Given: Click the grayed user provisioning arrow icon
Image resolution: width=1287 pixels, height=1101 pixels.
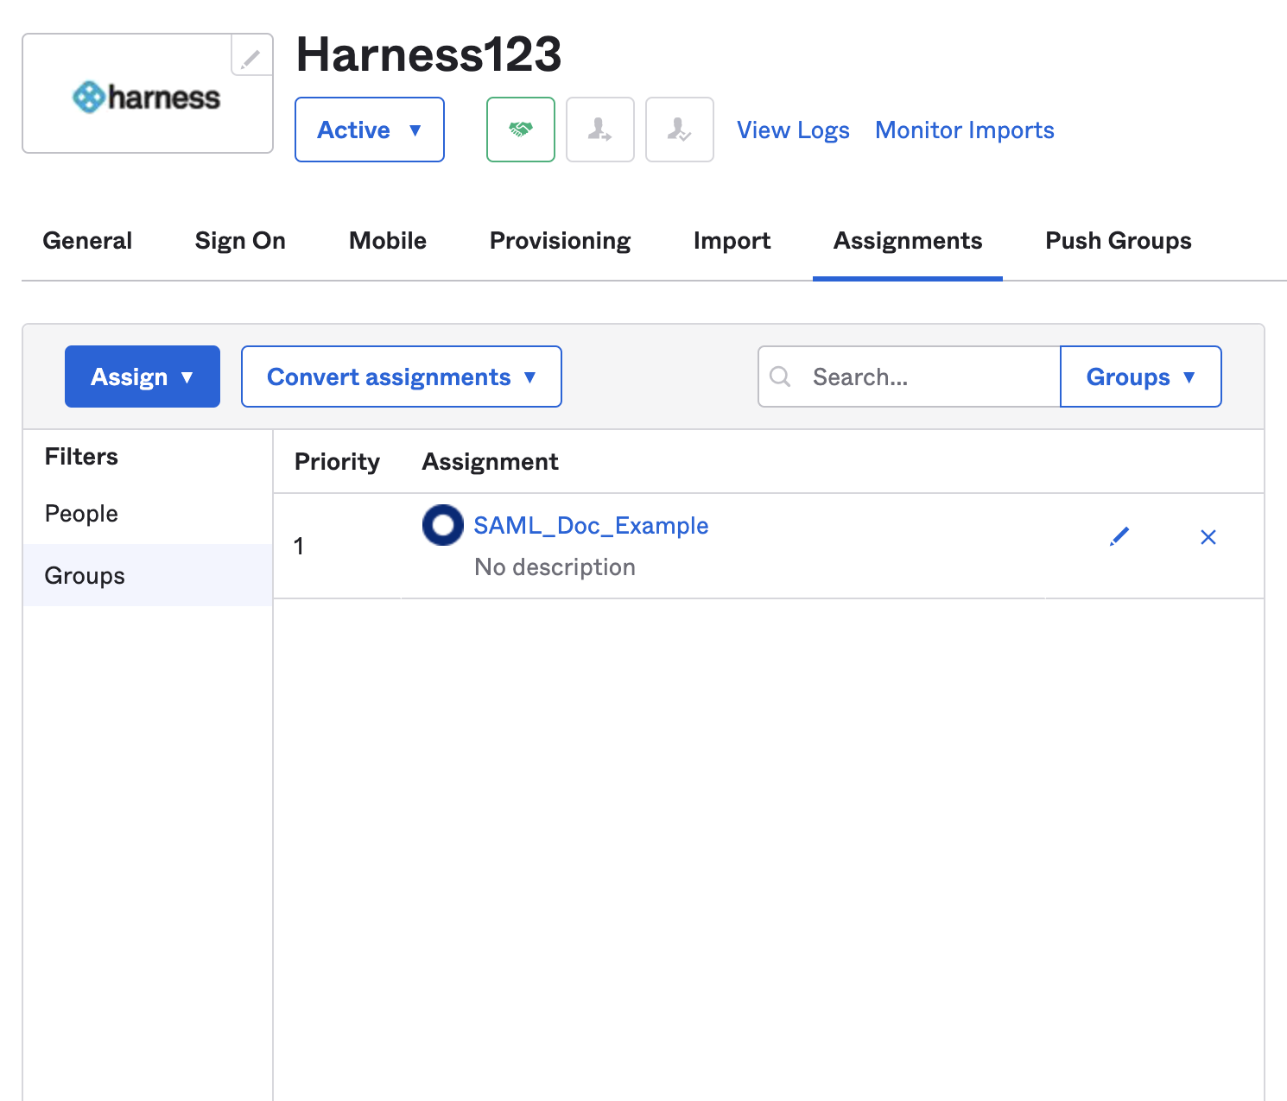Looking at the screenshot, I should [x=599, y=130].
